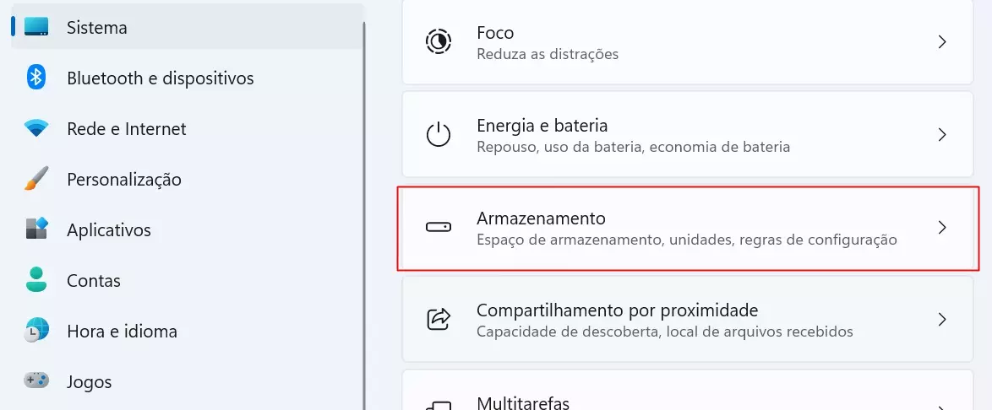Screen dimensions: 992x410
Task: Click the Armazenamento drive icon
Action: pos(438,228)
